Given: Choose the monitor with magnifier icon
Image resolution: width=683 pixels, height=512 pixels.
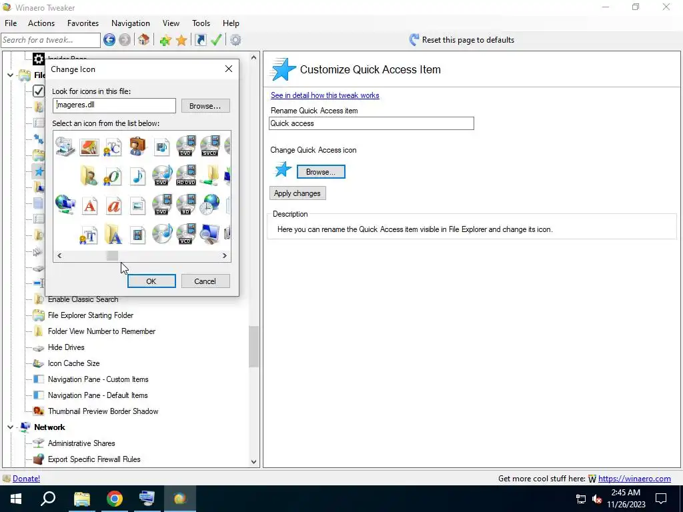Looking at the screenshot, I should point(210,234).
